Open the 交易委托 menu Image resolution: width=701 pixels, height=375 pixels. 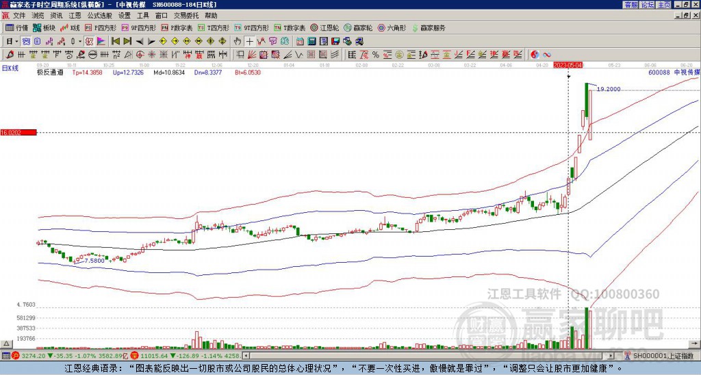tap(186, 16)
